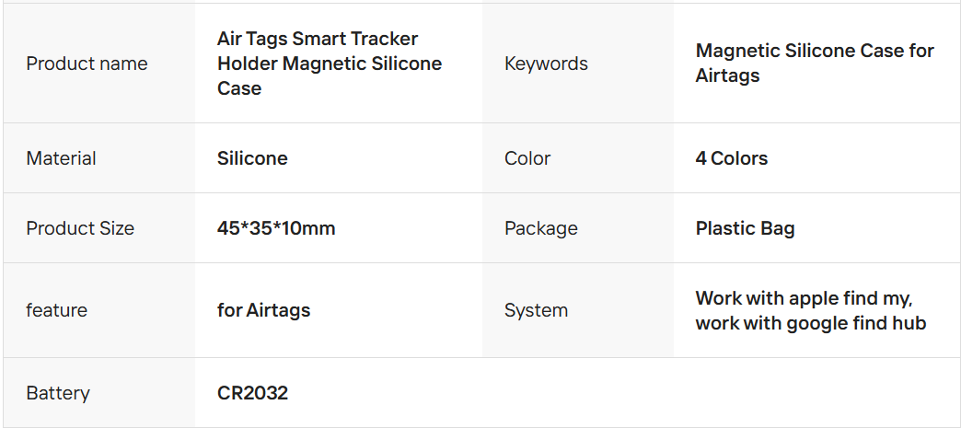Click the 'for Airtags' feature value
961x428 pixels.
pyautogui.click(x=263, y=310)
